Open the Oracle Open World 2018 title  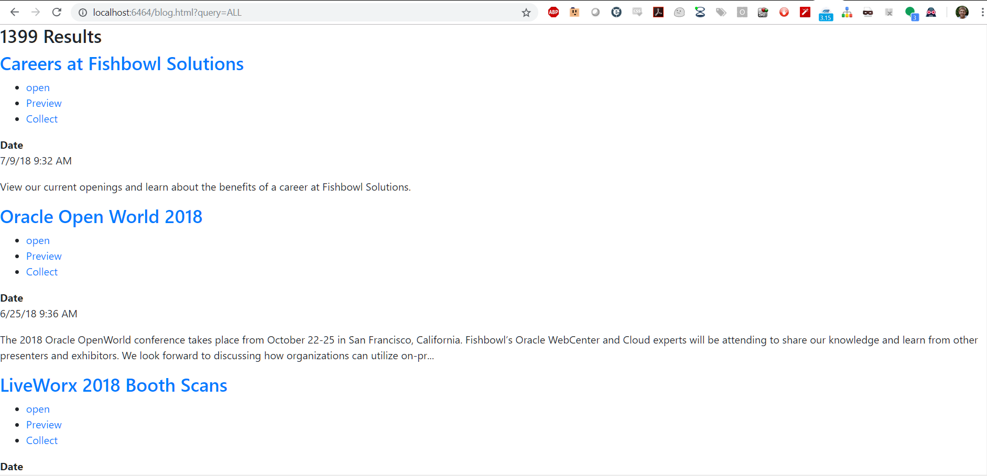pos(101,217)
